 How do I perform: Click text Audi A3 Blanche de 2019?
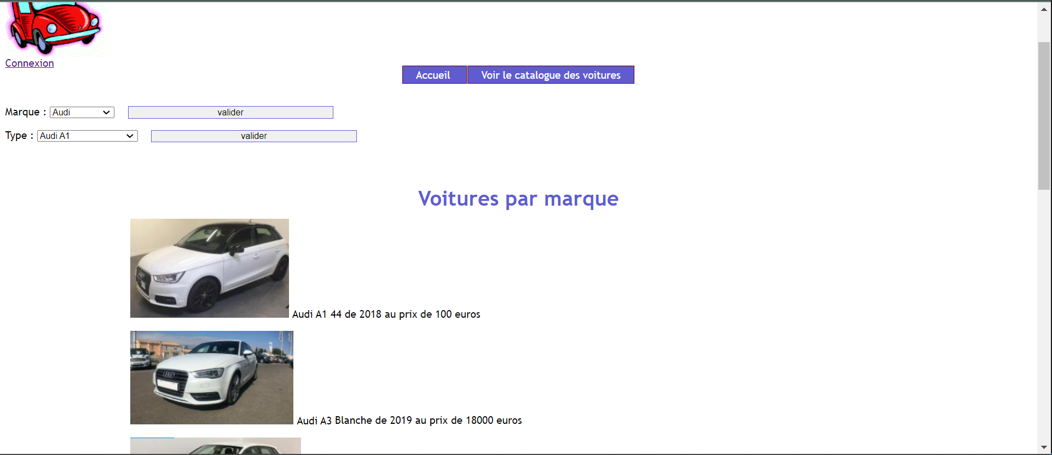(x=354, y=420)
